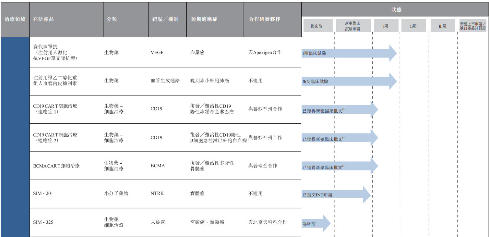The height and width of the screenshot is (237, 489).
Task: Open the 新藥臨床試驗申請 column header
Action: pos(353,25)
